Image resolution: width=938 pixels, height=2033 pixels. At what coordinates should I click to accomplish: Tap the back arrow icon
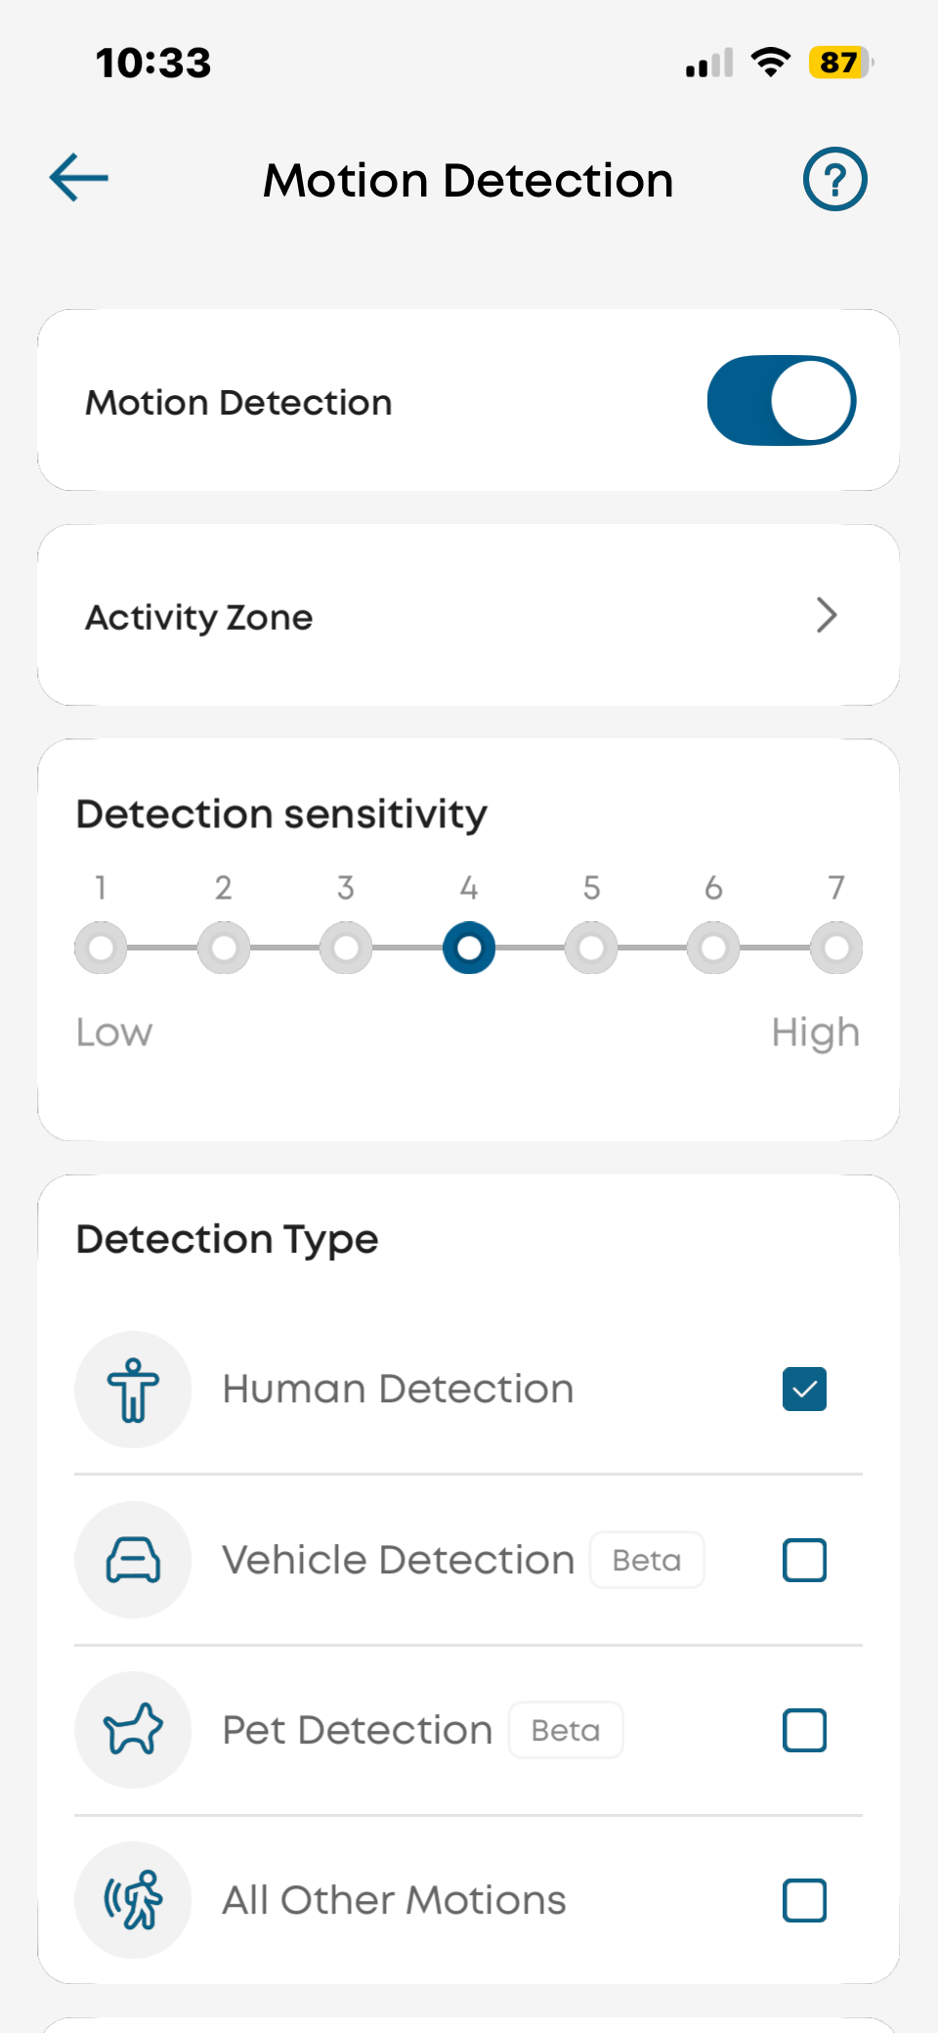click(x=79, y=178)
